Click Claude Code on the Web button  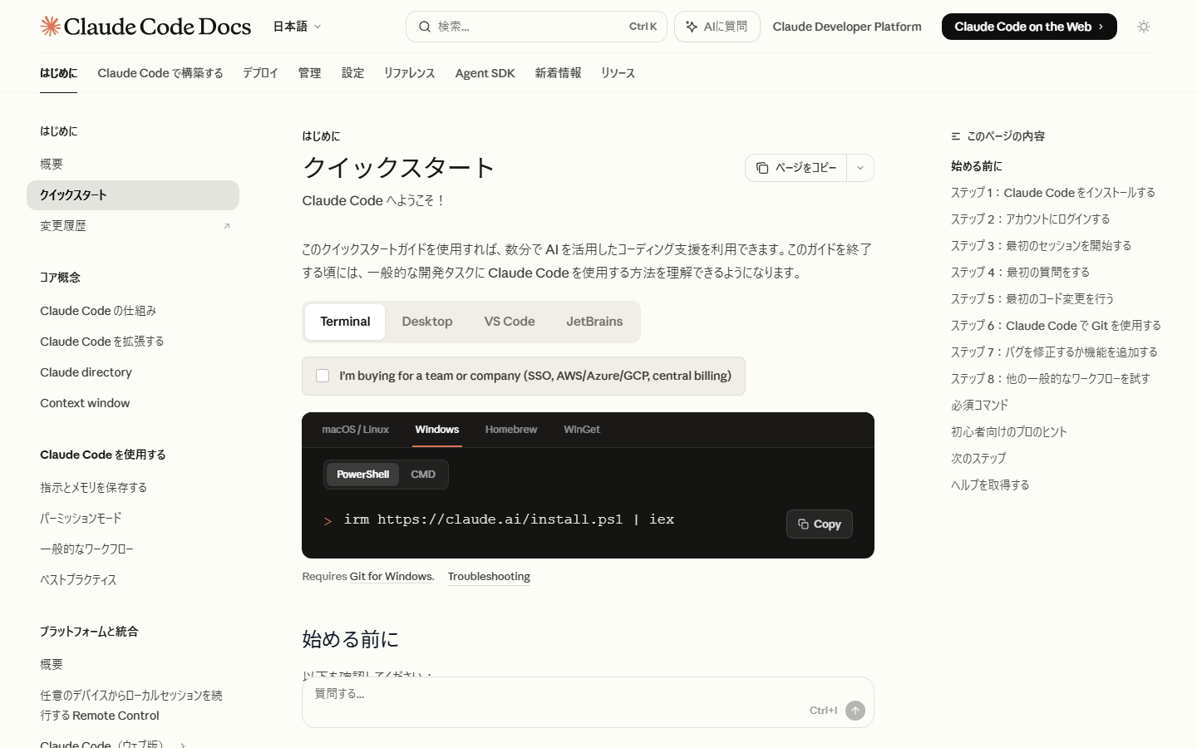(x=1029, y=27)
